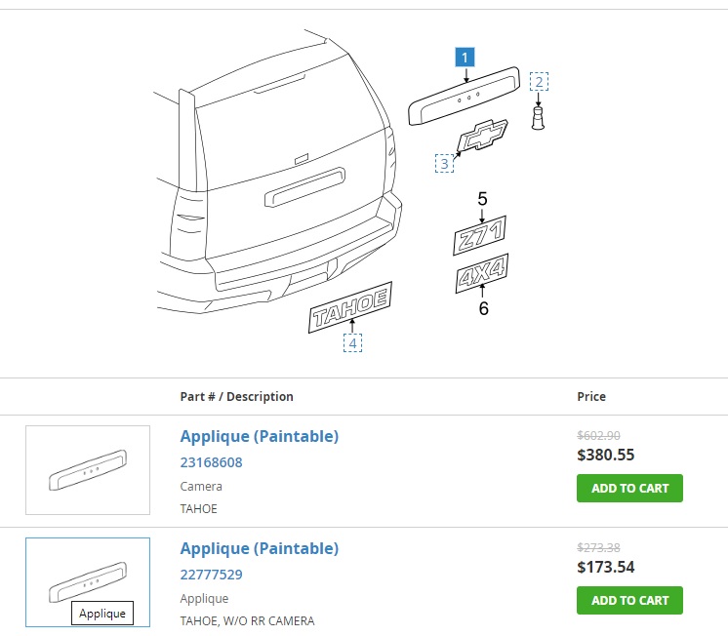Click the thumbnail for part 22777529
728x636 pixels.
(x=88, y=582)
